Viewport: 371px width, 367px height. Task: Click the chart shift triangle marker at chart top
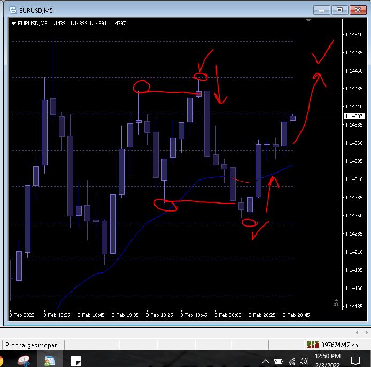308,21
